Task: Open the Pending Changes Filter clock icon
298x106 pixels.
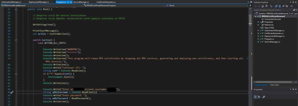Action: [x=271, y=6]
